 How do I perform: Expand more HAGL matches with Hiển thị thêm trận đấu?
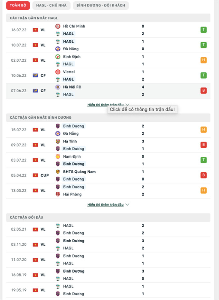click(x=108, y=105)
